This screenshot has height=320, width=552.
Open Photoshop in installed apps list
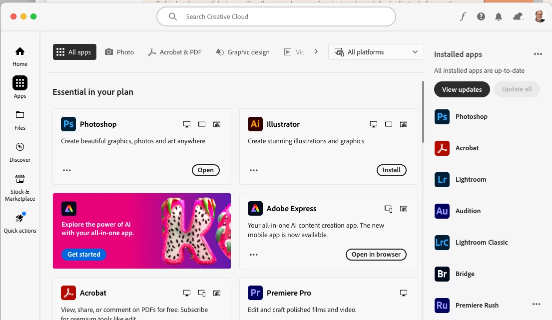pyautogui.click(x=461, y=117)
